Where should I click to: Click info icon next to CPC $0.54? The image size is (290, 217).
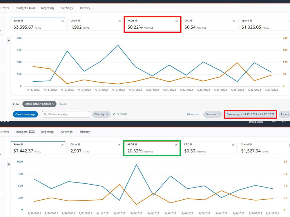click(x=191, y=21)
